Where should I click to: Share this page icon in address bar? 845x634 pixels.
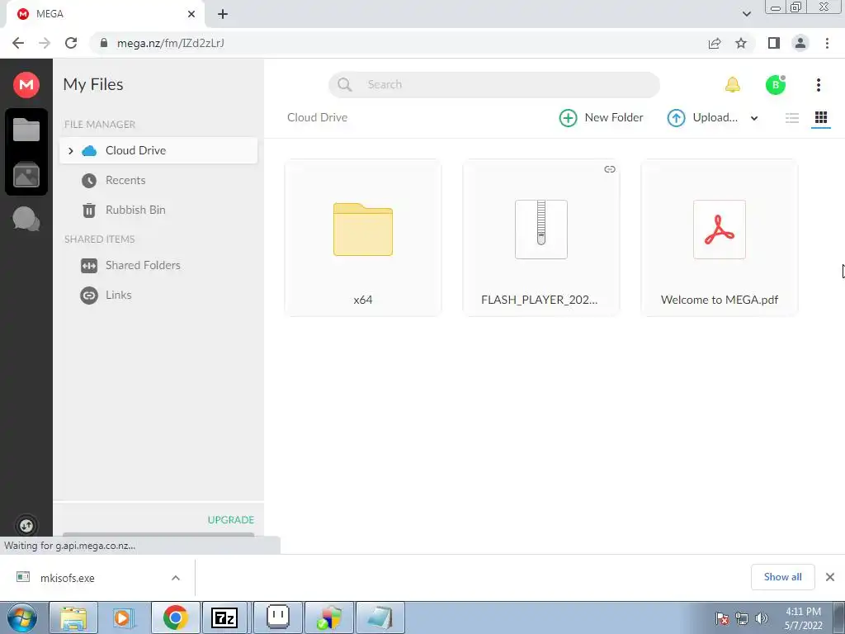[x=715, y=43]
